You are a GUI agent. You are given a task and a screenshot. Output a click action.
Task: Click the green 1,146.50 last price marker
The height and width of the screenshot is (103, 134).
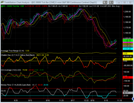click(x=128, y=40)
